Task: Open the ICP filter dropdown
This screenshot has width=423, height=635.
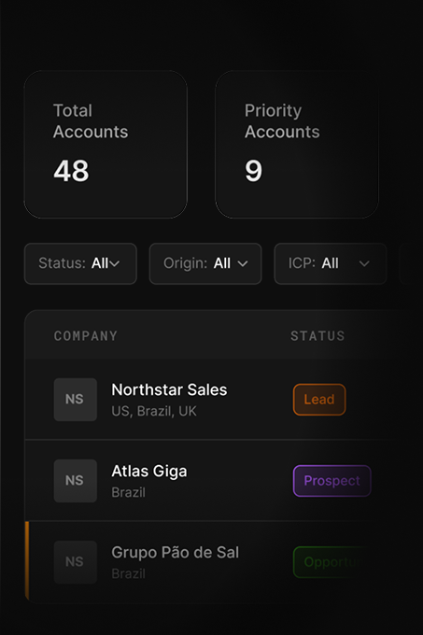Action: 331,263
